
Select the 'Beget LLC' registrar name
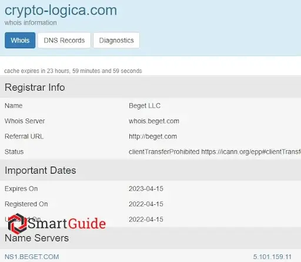pyautogui.click(x=145, y=105)
